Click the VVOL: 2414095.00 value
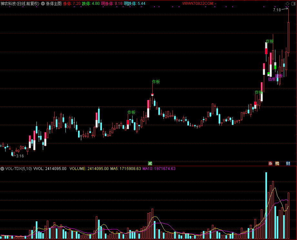The width and height of the screenshot is (297, 240). pos(50,169)
